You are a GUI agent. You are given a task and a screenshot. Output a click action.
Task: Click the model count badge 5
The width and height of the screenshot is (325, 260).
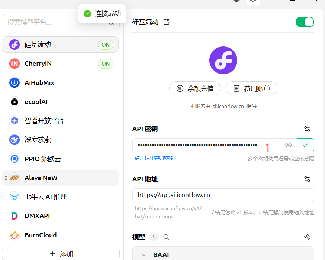tap(154, 237)
